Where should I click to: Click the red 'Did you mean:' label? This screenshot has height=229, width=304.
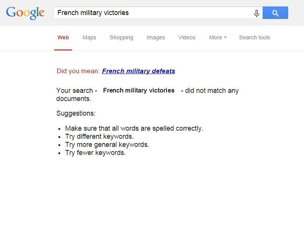[78, 71]
